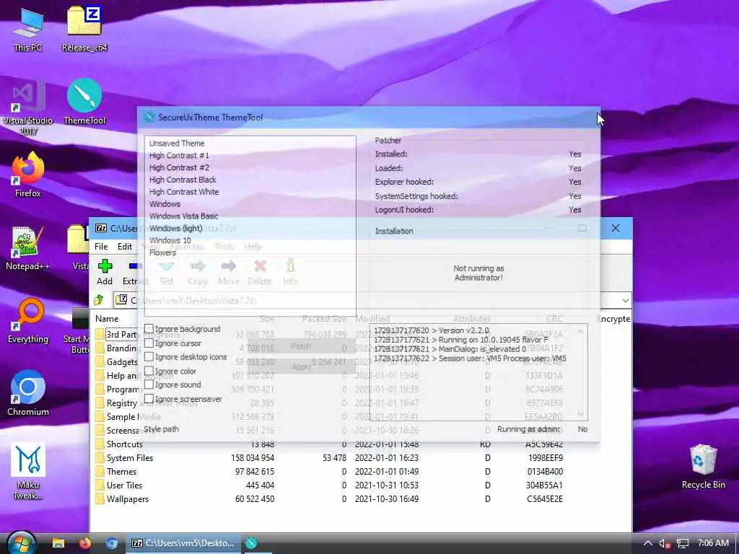The image size is (739, 554).
Task: Close the 7-Zip window
Action: (x=616, y=228)
